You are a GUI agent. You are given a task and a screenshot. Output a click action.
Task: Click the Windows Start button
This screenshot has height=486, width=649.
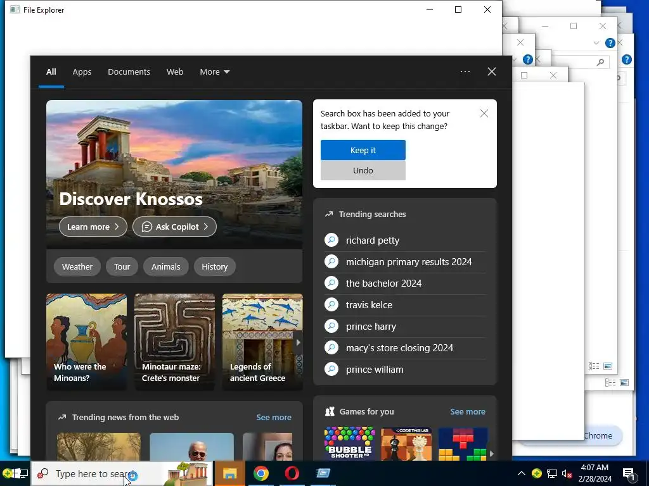16,473
